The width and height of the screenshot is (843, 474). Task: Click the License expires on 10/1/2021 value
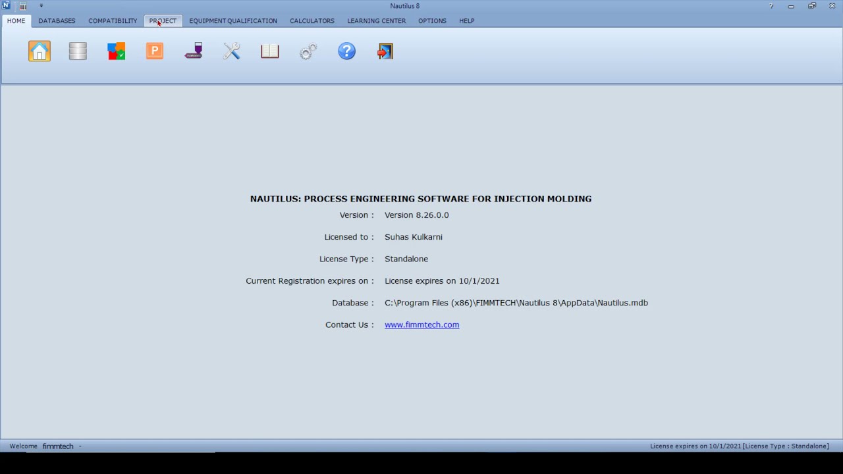(442, 280)
